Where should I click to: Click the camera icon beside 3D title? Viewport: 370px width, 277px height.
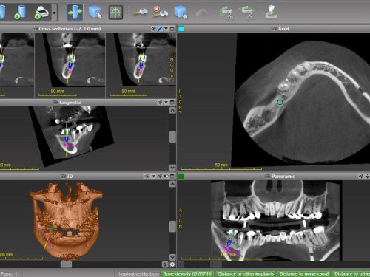(x=63, y=177)
